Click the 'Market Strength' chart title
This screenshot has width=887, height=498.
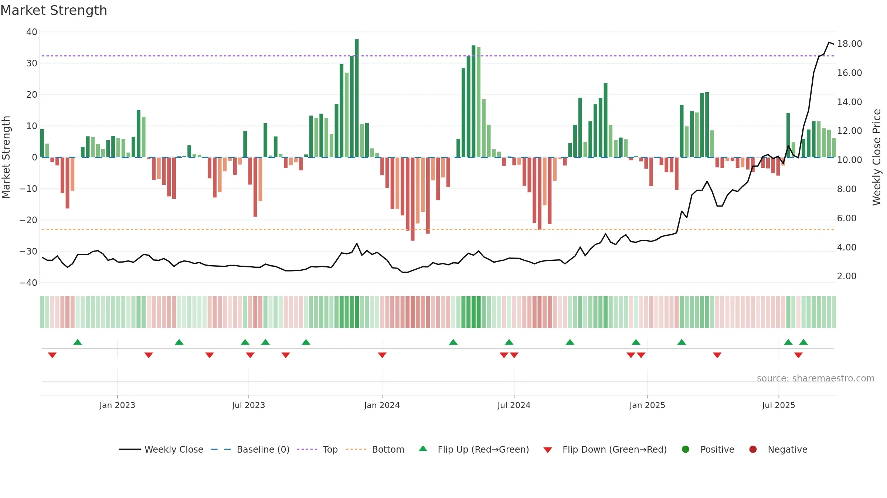(54, 10)
